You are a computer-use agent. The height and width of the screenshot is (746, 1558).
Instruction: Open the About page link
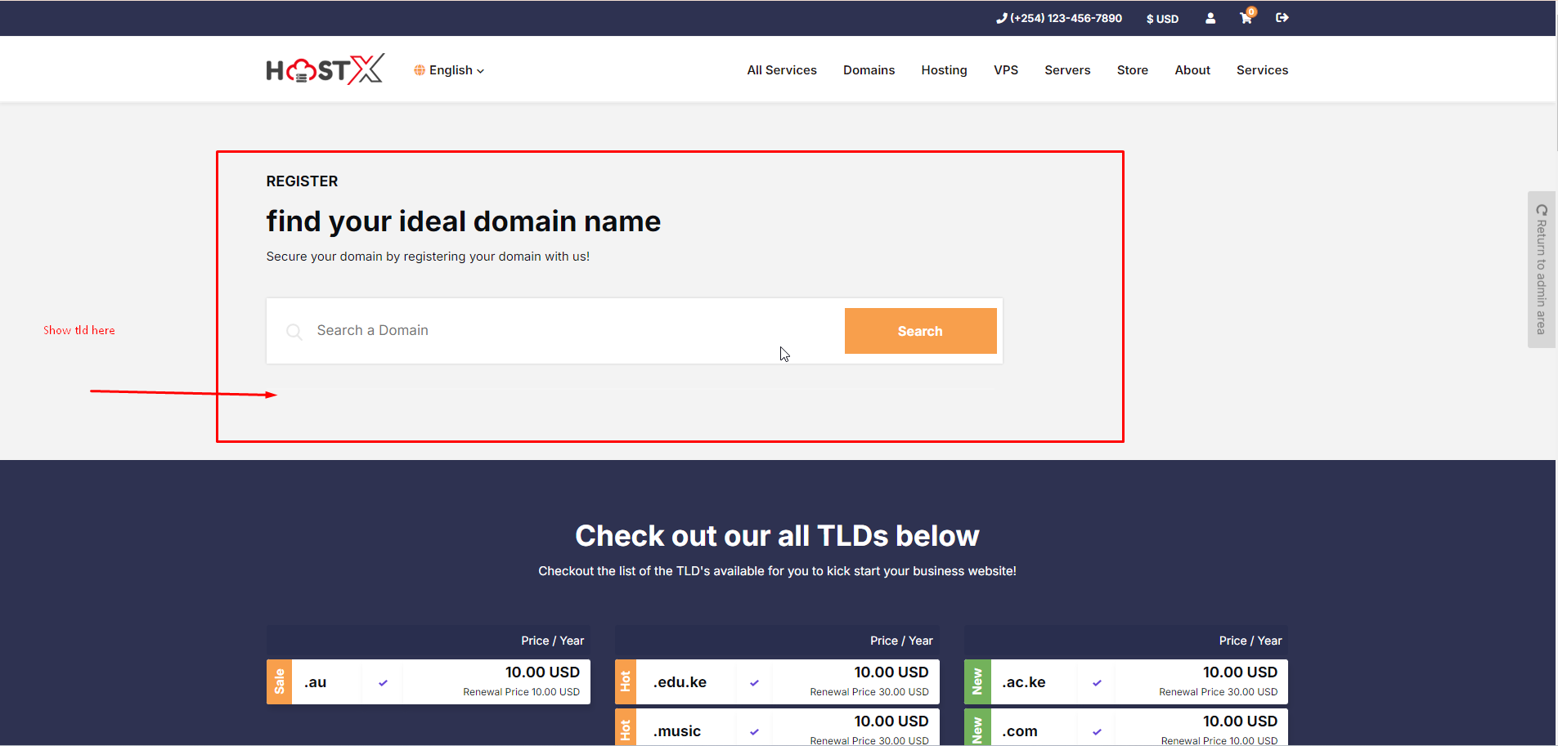pos(1192,70)
